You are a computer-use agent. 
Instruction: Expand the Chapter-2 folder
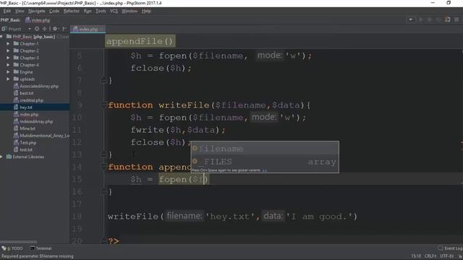[8, 51]
